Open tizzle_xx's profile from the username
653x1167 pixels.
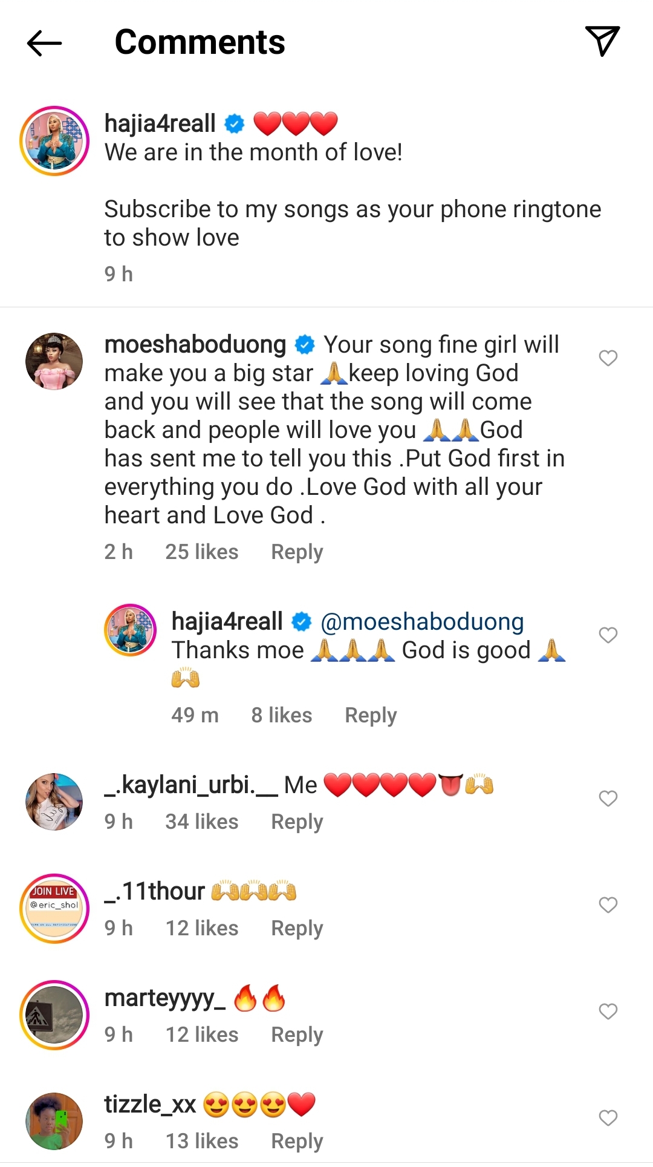(x=150, y=1105)
